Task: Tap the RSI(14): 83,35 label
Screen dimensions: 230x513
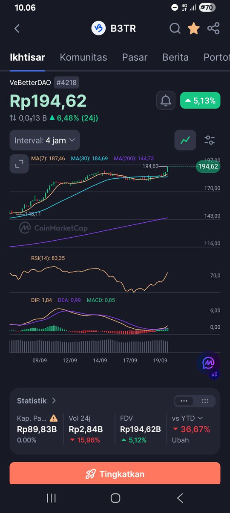Action: coord(48,258)
